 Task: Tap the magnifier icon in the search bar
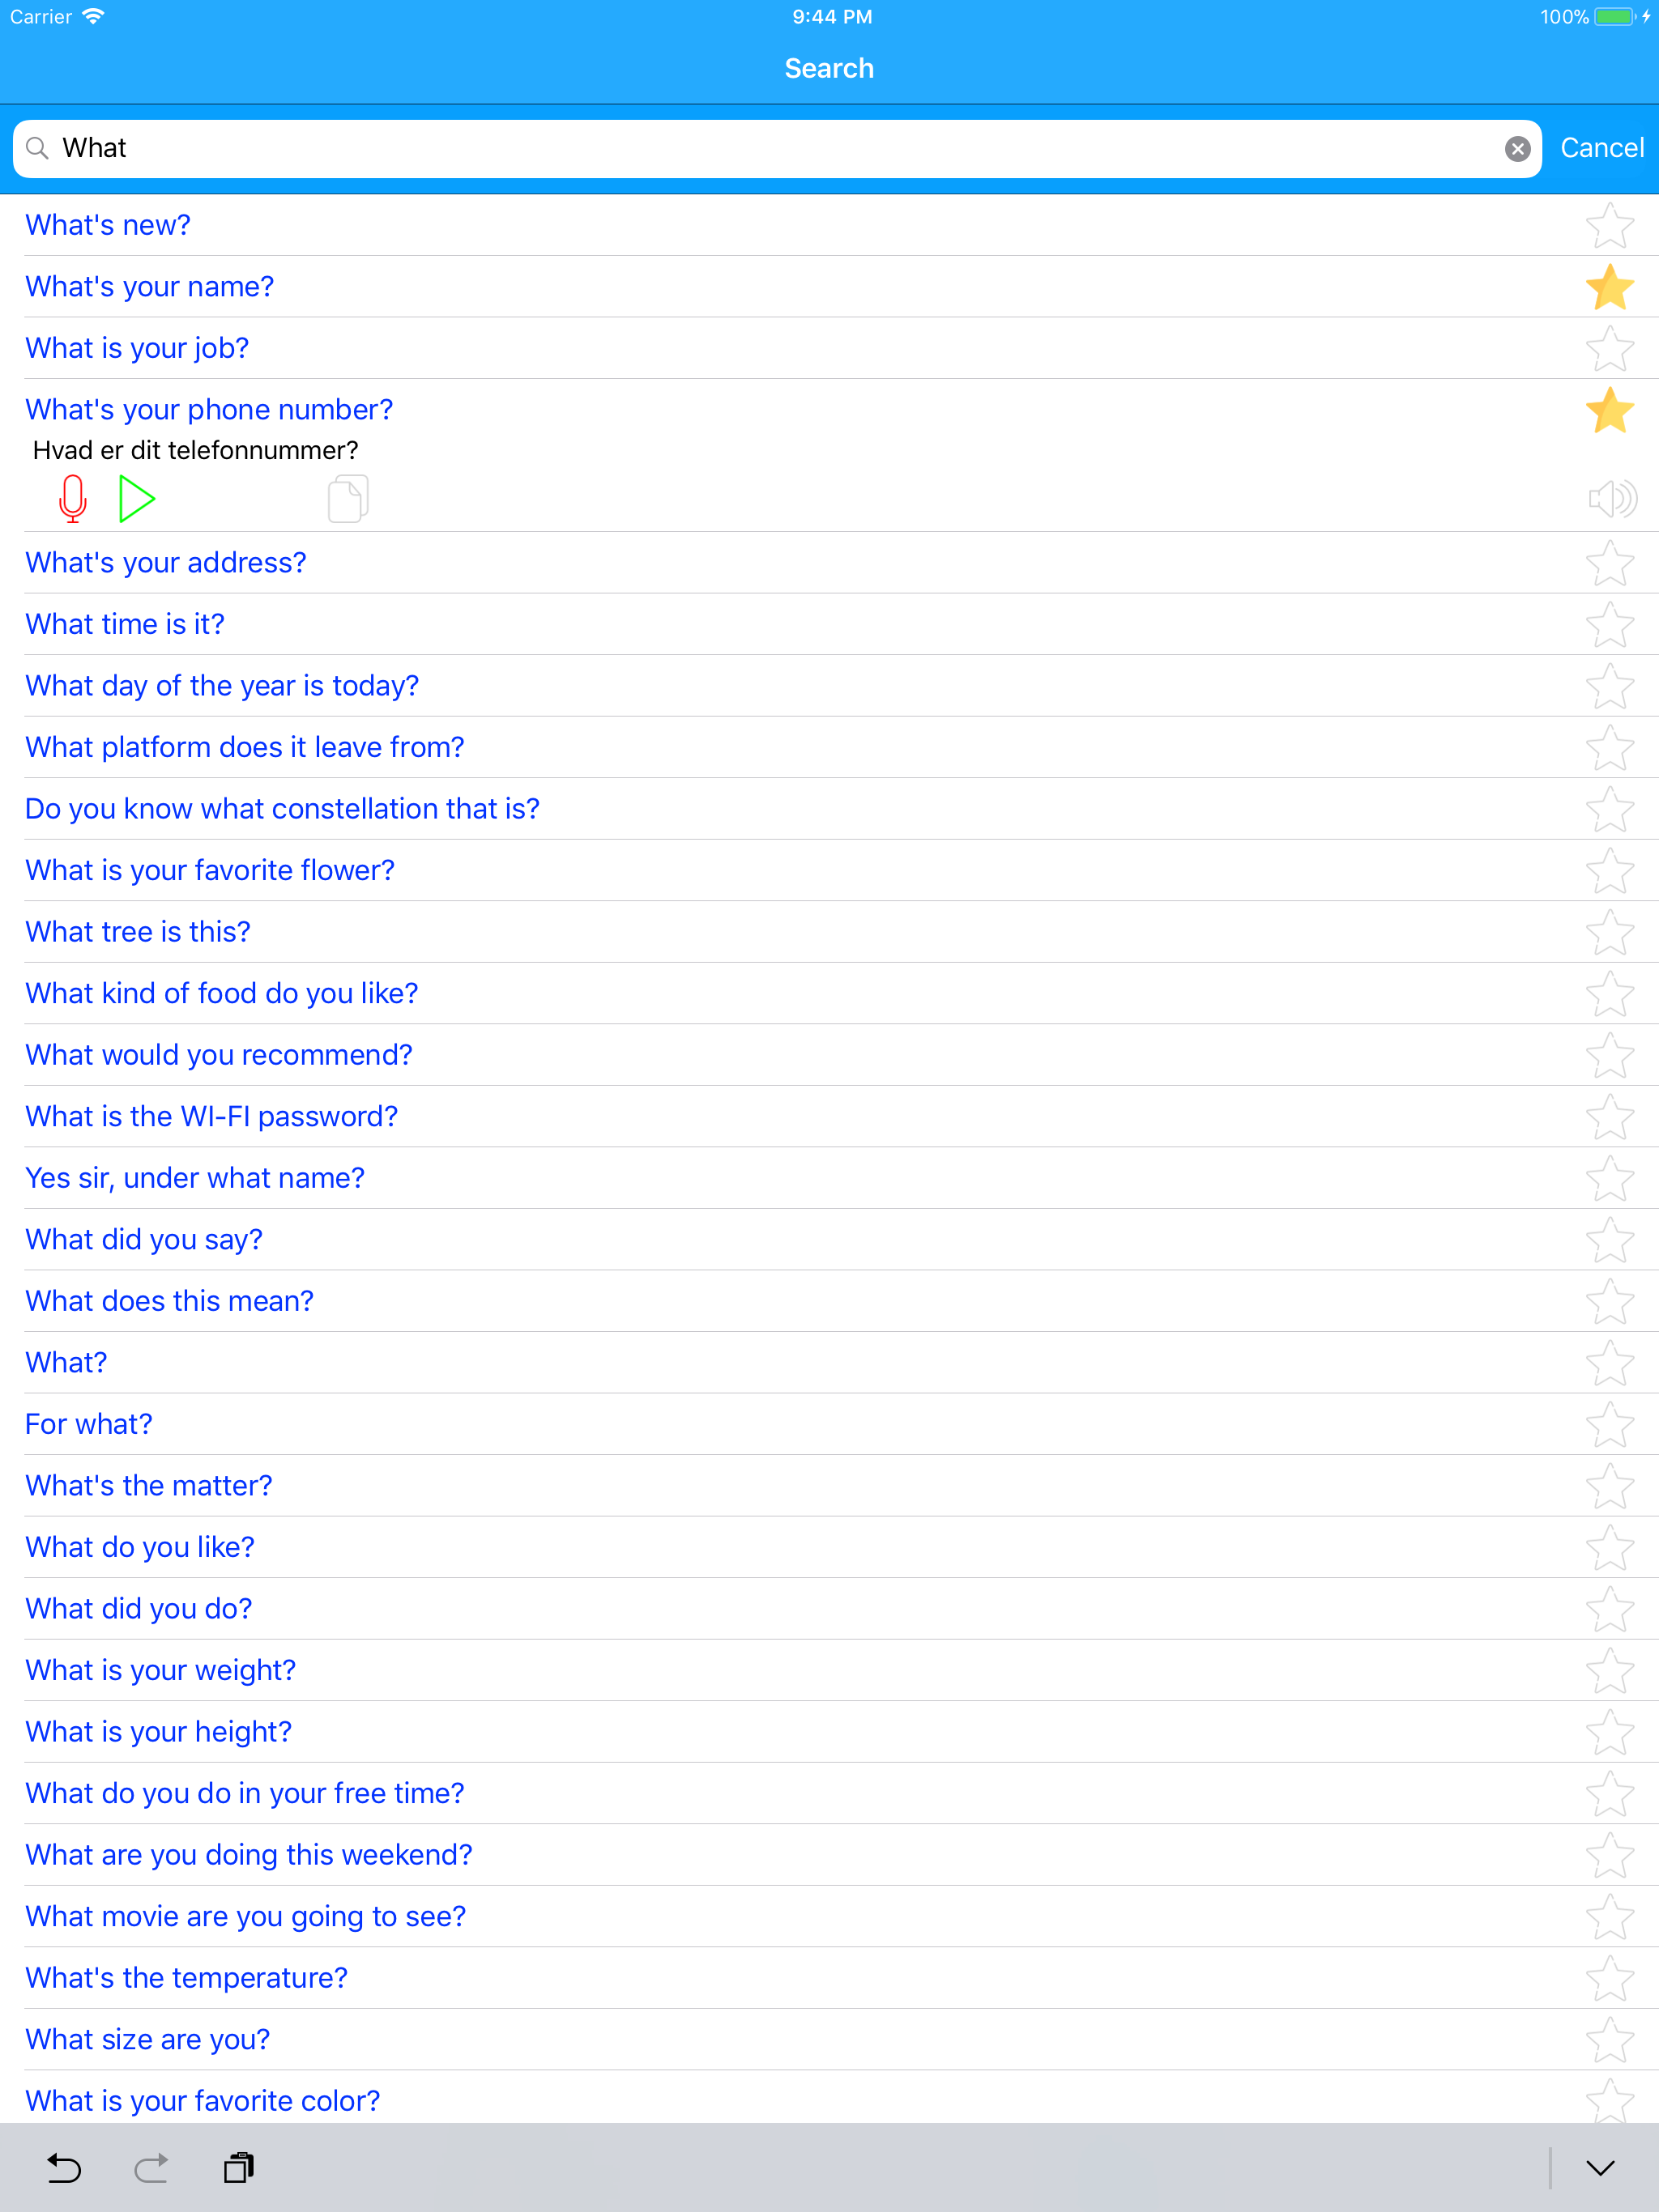click(x=38, y=148)
